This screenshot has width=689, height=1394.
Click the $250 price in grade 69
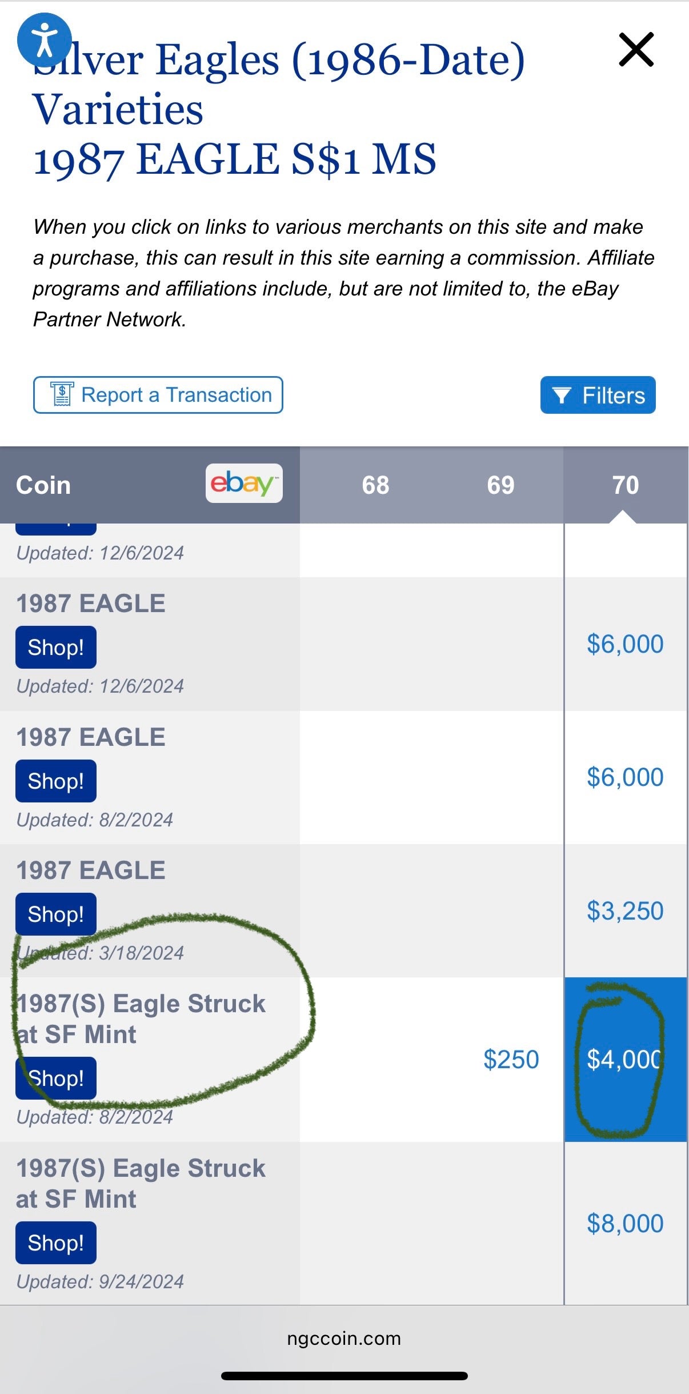tap(511, 1059)
